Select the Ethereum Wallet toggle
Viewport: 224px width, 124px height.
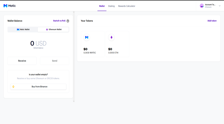(53, 29)
